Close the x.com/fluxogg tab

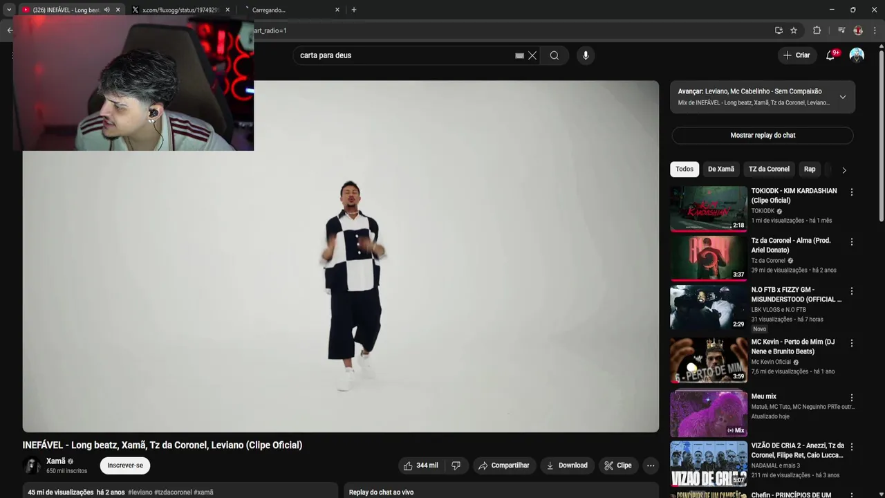click(227, 10)
